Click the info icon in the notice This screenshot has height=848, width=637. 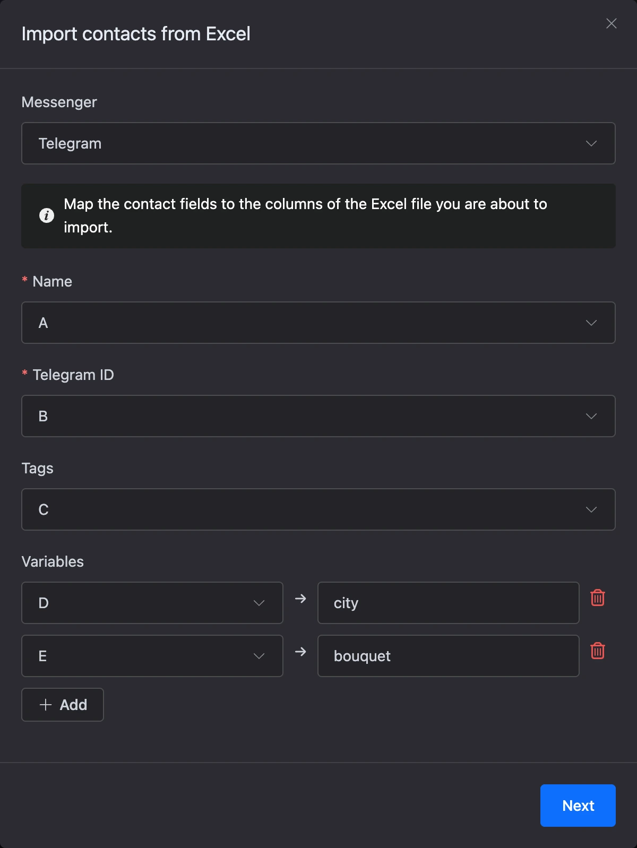click(x=47, y=215)
